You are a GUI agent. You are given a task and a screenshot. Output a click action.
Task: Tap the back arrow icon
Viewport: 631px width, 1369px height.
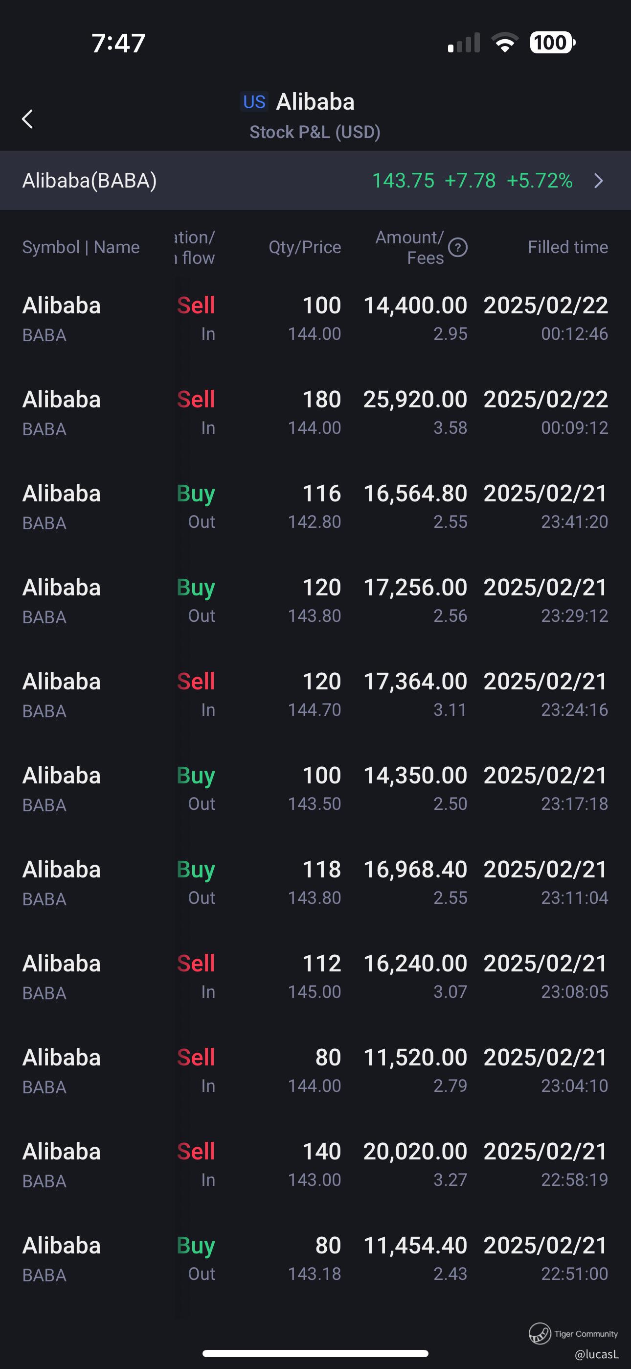click(27, 119)
